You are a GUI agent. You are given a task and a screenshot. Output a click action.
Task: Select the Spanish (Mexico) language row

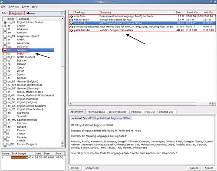[x=29, y=120]
